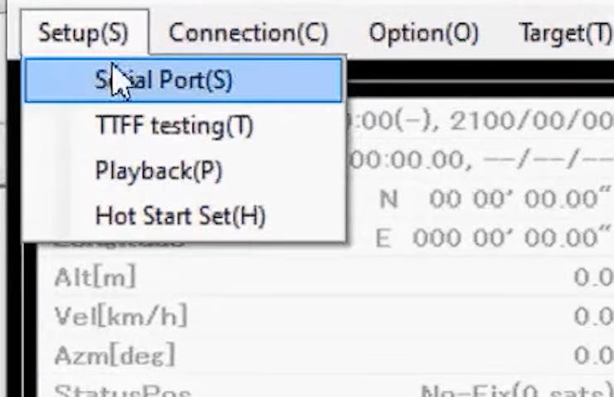Viewport: 614px width, 397px height.
Task: Open the Connection(C) menu
Action: (x=248, y=33)
